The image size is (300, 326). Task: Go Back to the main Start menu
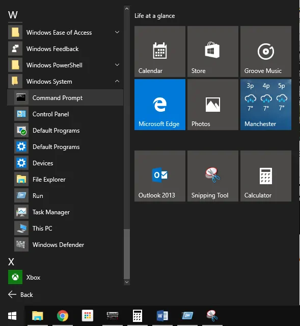[20, 294]
